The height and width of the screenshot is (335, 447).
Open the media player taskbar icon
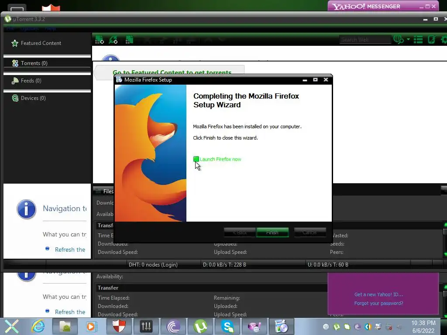(91, 326)
